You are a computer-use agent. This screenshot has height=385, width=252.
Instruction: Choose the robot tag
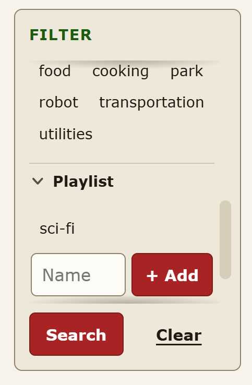click(59, 102)
